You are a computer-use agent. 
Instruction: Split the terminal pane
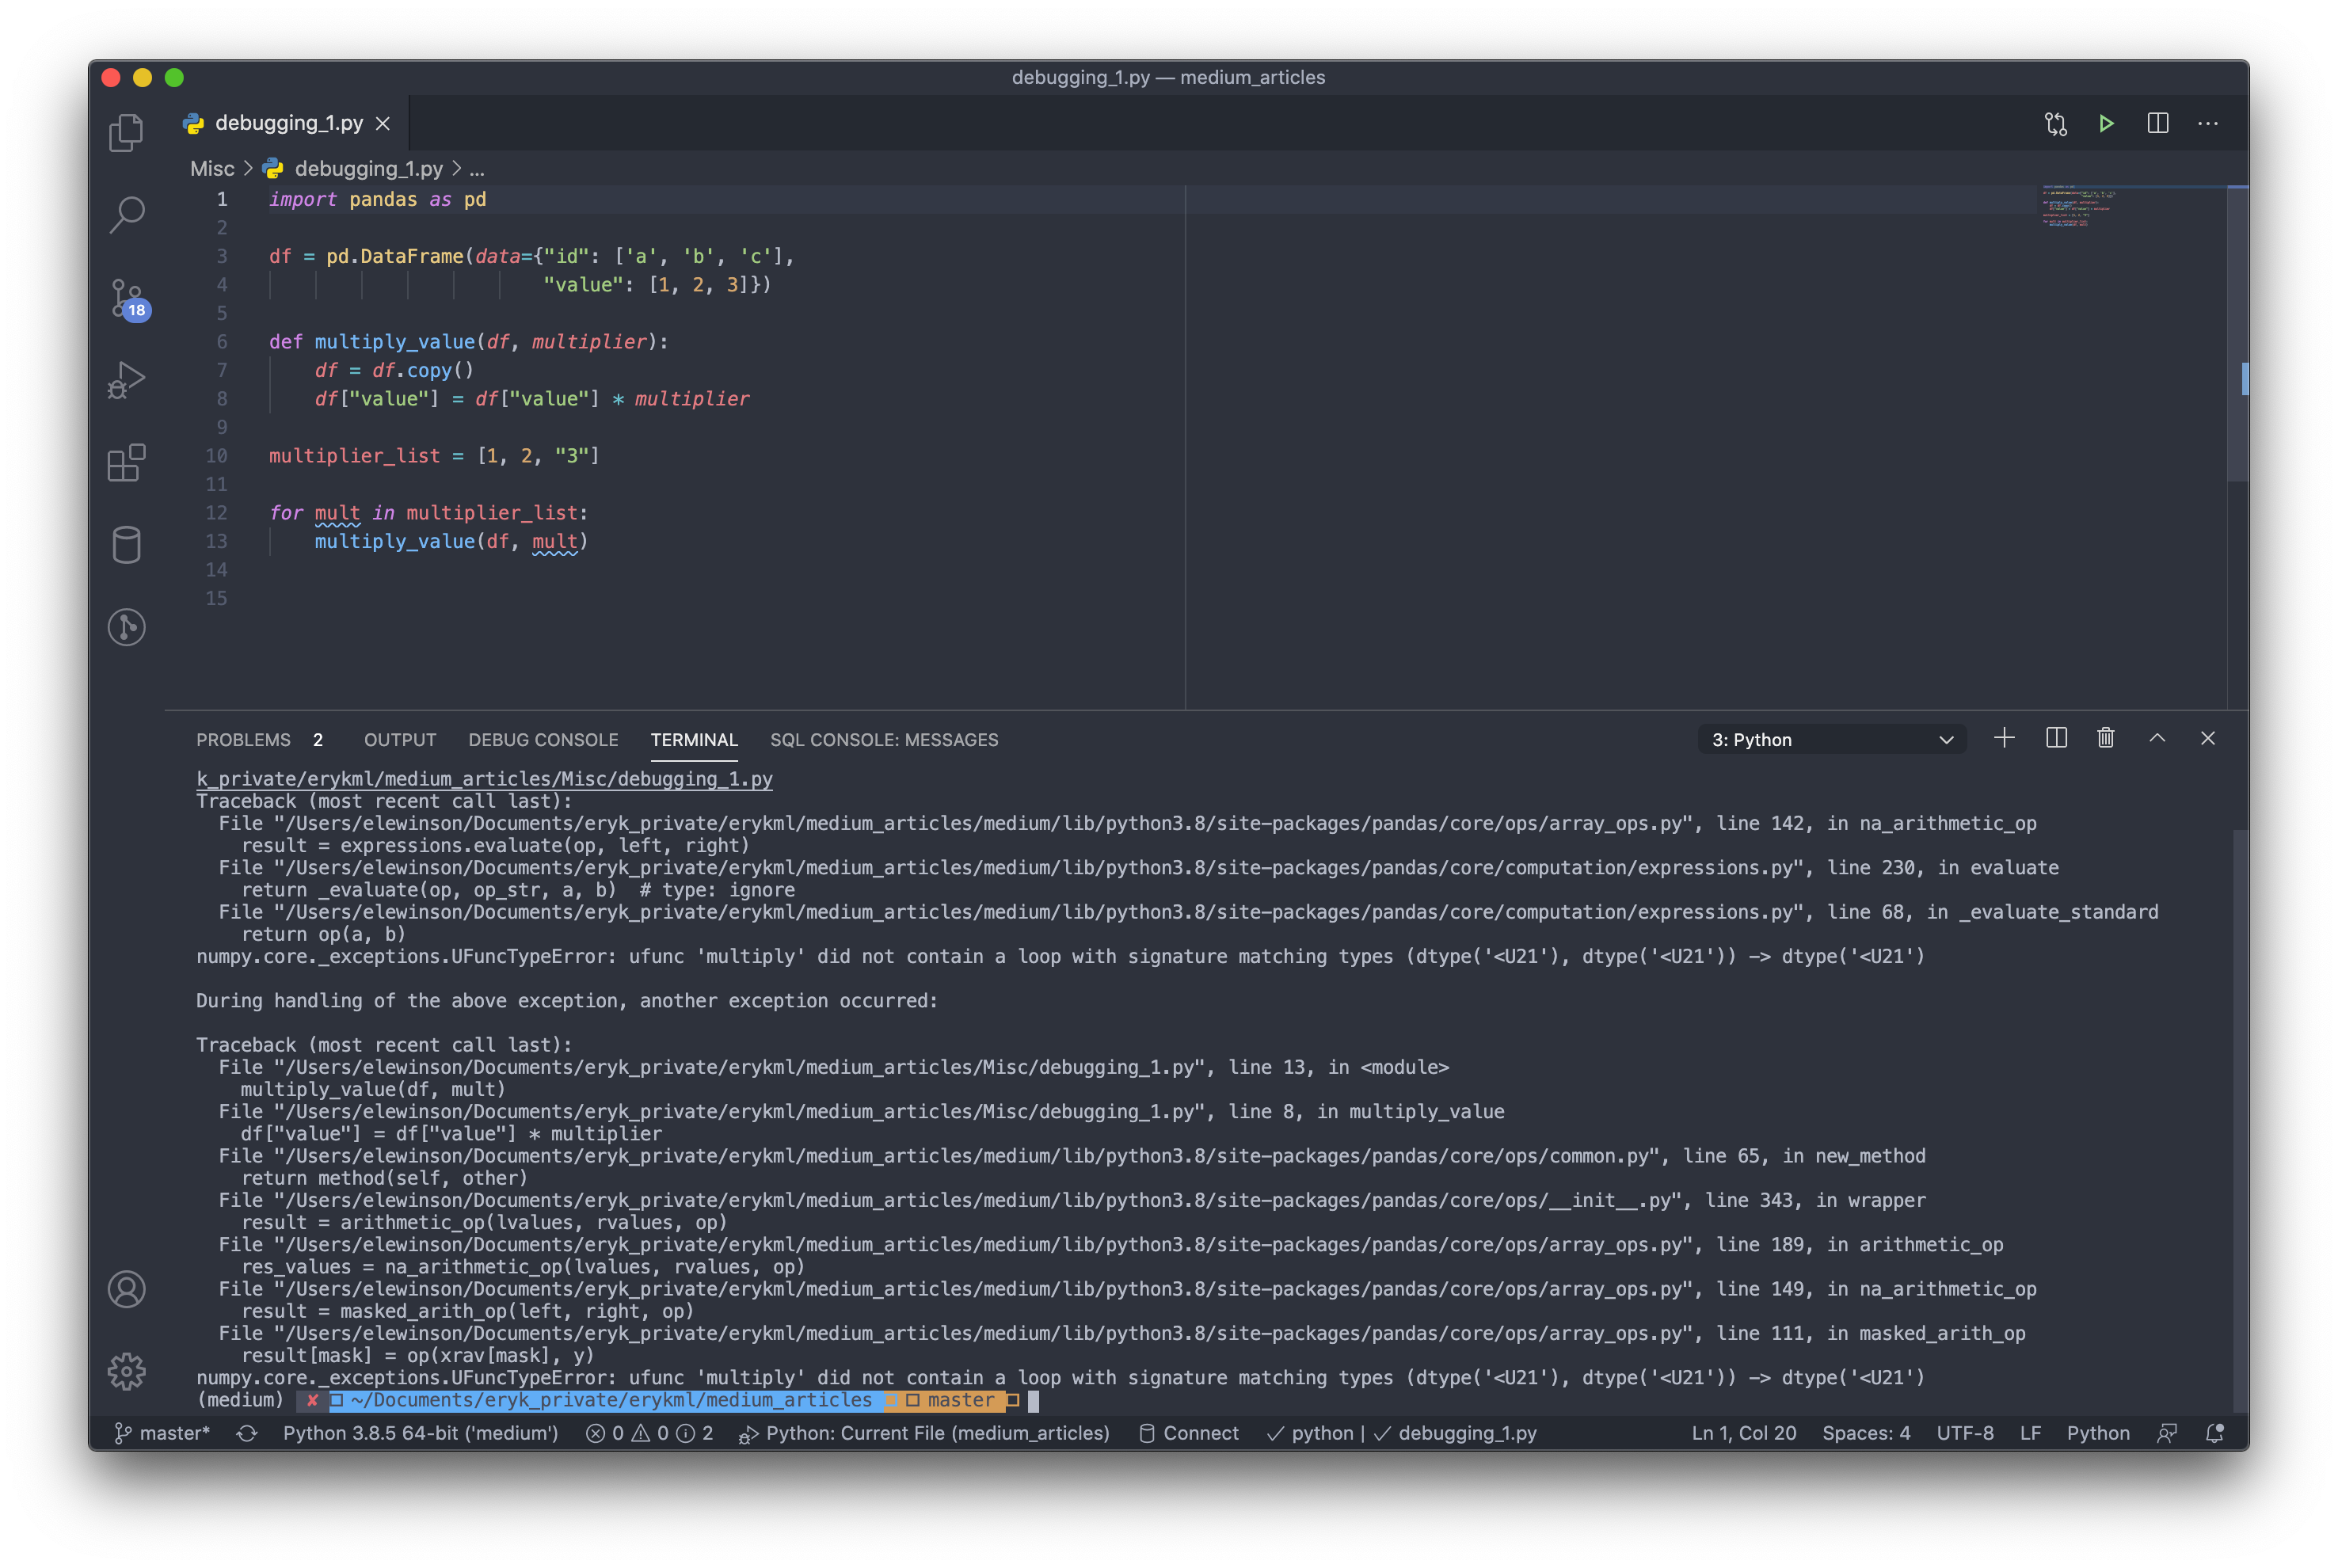pos(2056,738)
